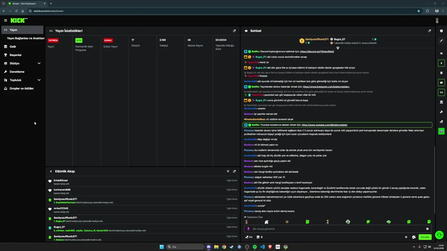The height and width of the screenshot is (251, 447).
Task: Open Spotify from the taskbar
Action: (255, 247)
